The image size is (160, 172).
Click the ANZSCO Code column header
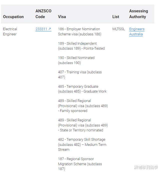[43, 14]
